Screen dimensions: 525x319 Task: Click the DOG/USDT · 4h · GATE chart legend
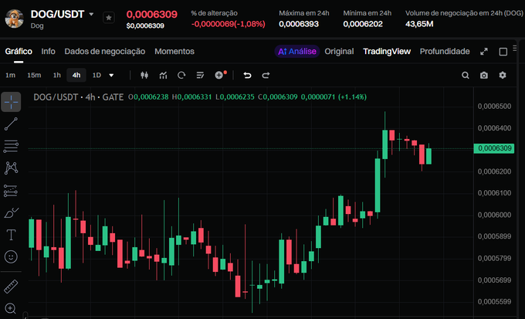(78, 97)
